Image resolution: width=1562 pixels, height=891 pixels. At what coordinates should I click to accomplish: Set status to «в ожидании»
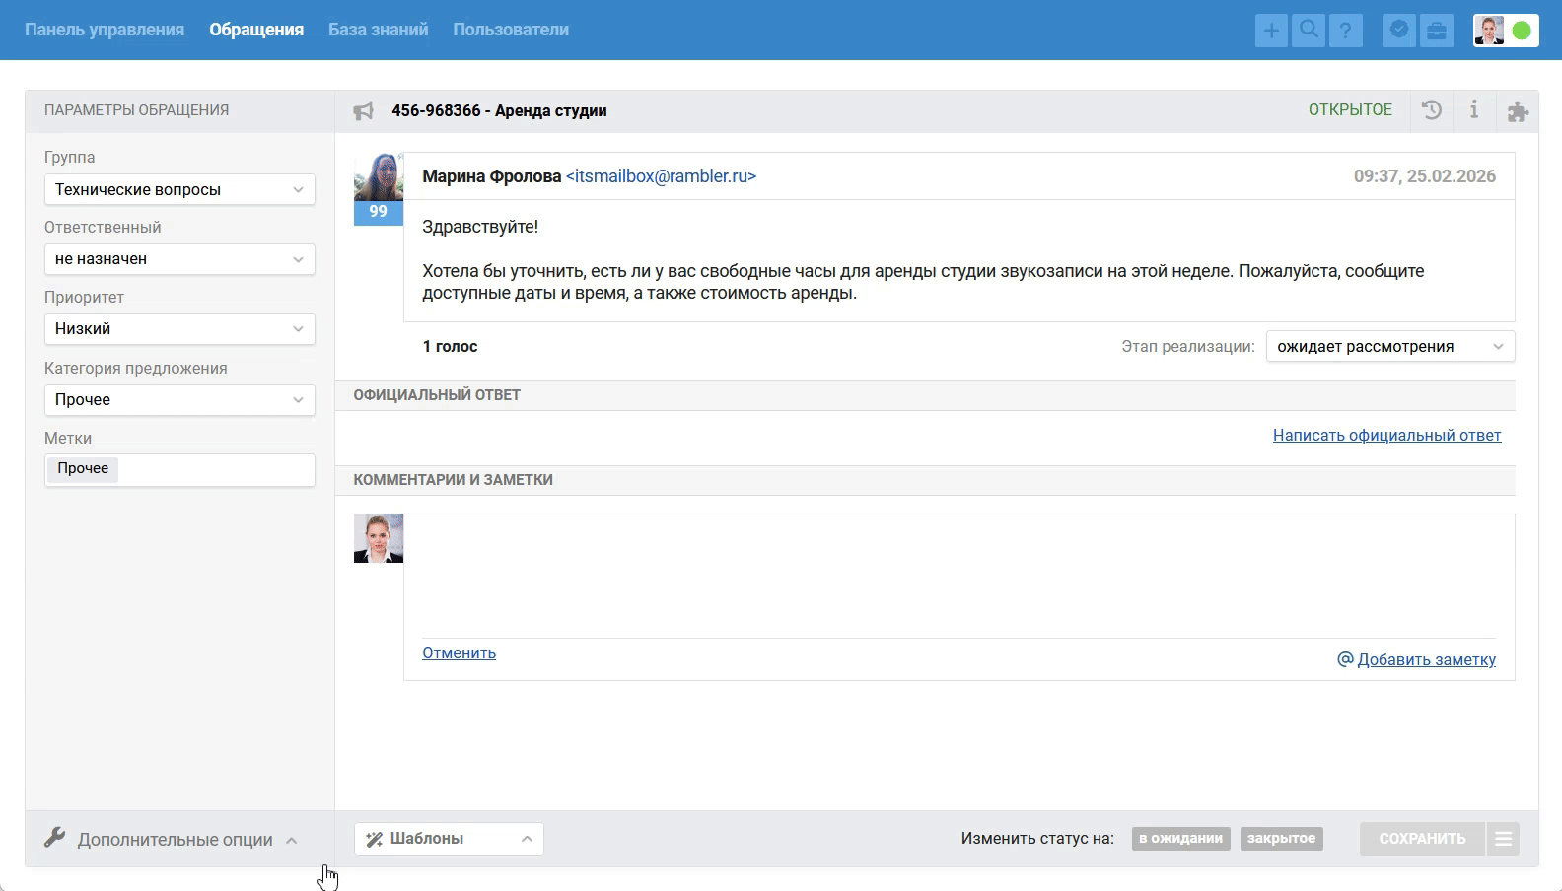[x=1180, y=839]
